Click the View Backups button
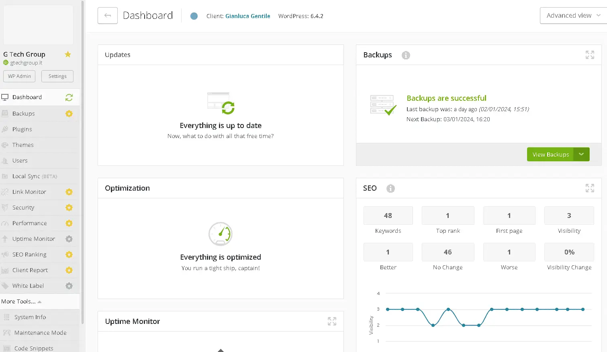The image size is (607, 352). 550,154
